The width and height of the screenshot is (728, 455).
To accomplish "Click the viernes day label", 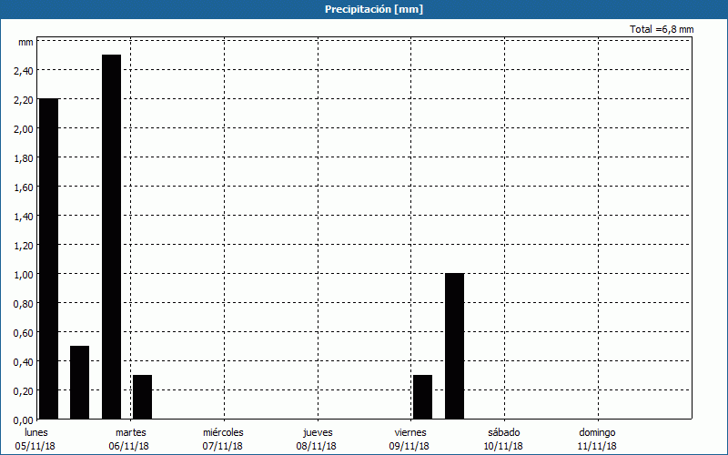I will tap(410, 432).
